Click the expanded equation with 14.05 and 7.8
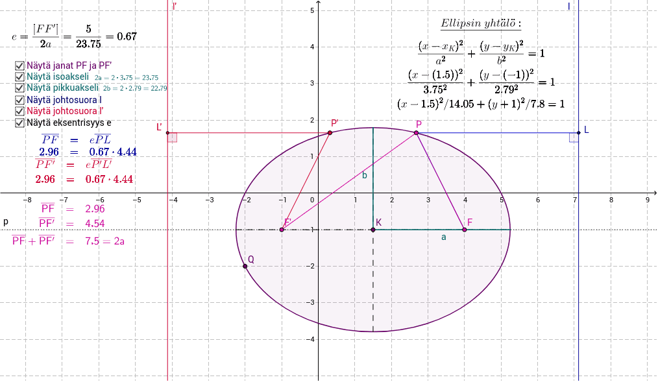This screenshot has height=382, width=658. [481, 104]
